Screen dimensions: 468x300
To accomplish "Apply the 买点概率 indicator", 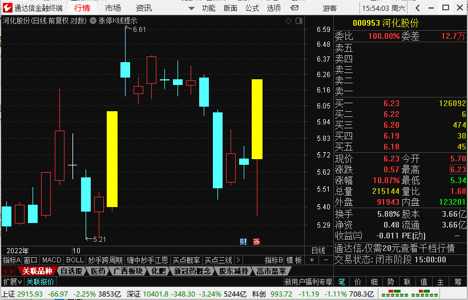I will click(x=186, y=260).
